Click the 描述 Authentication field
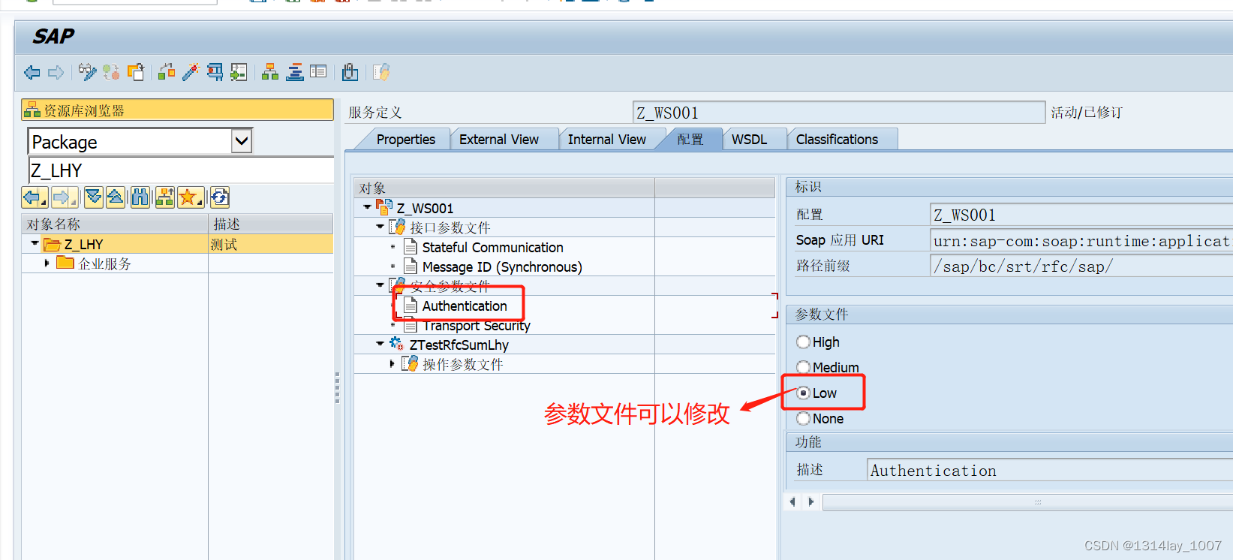This screenshot has width=1233, height=560. click(x=1049, y=470)
